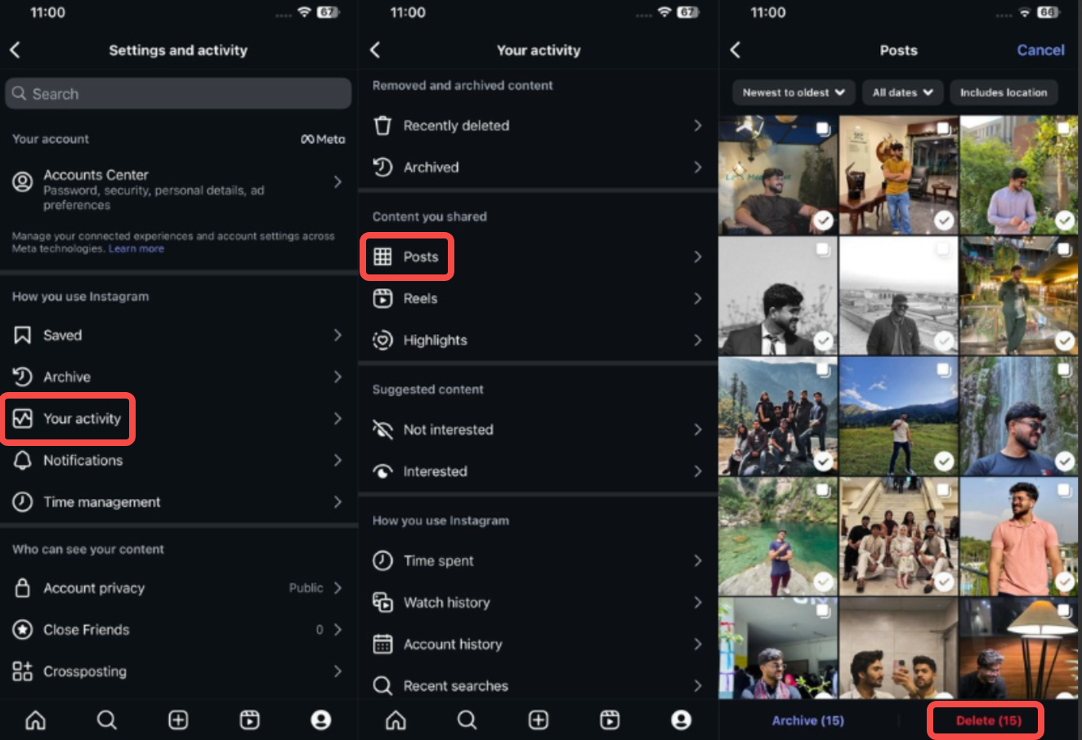Screen dimensions: 1082x740
Task: Tap the Saved bookmark icon
Action: coord(23,336)
